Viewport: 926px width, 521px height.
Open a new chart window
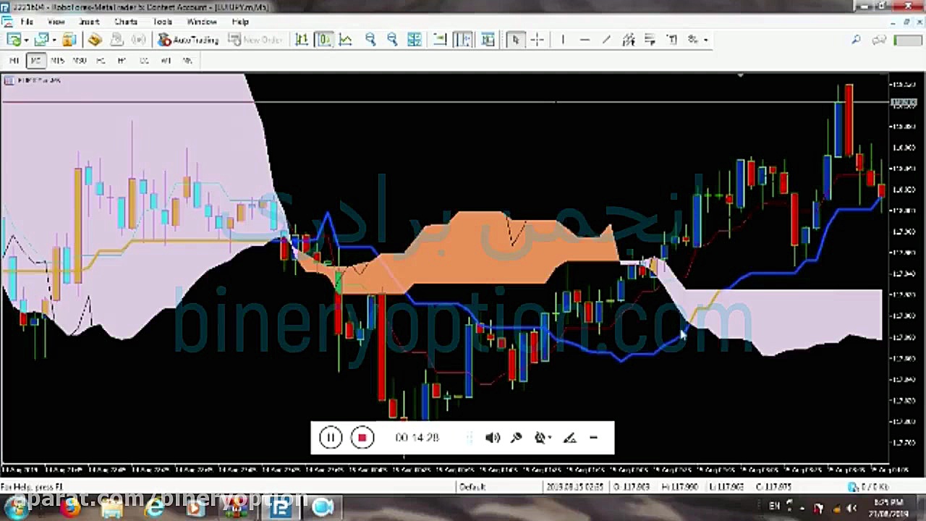[12, 40]
